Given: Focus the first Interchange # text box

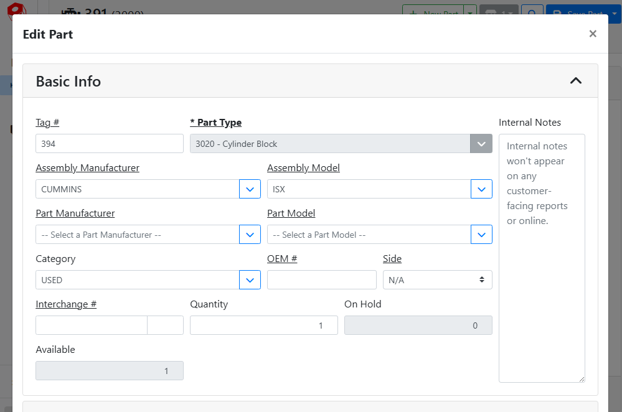Looking at the screenshot, I should (x=91, y=325).
